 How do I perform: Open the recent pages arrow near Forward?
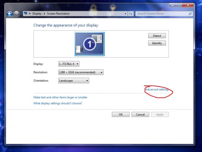pos(21,14)
